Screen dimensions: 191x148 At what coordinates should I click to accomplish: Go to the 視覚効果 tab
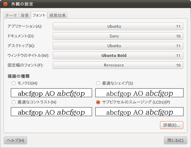tap(58, 15)
